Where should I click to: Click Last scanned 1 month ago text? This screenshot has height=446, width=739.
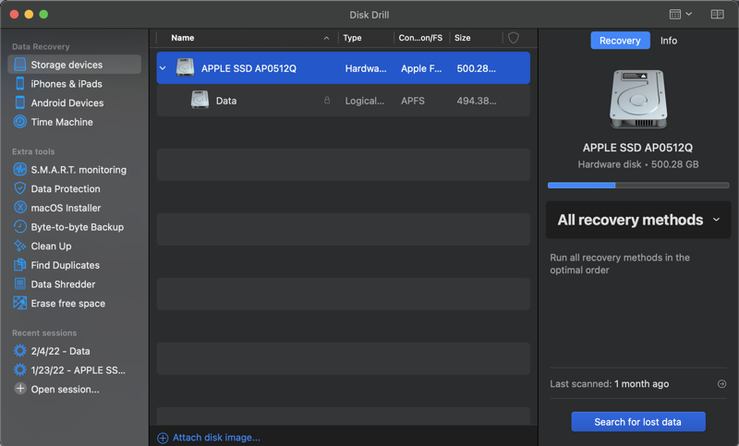tap(610, 384)
